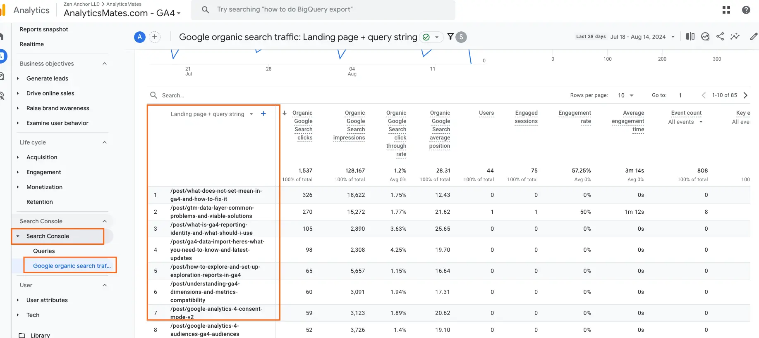The image size is (759, 338).
Task: Open the Rows per page dropdown
Action: pyautogui.click(x=625, y=95)
